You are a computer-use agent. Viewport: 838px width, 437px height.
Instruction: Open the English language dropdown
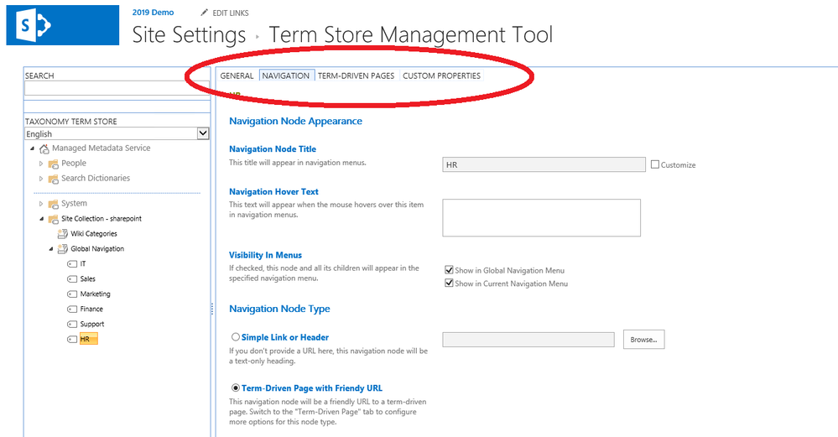(117, 133)
